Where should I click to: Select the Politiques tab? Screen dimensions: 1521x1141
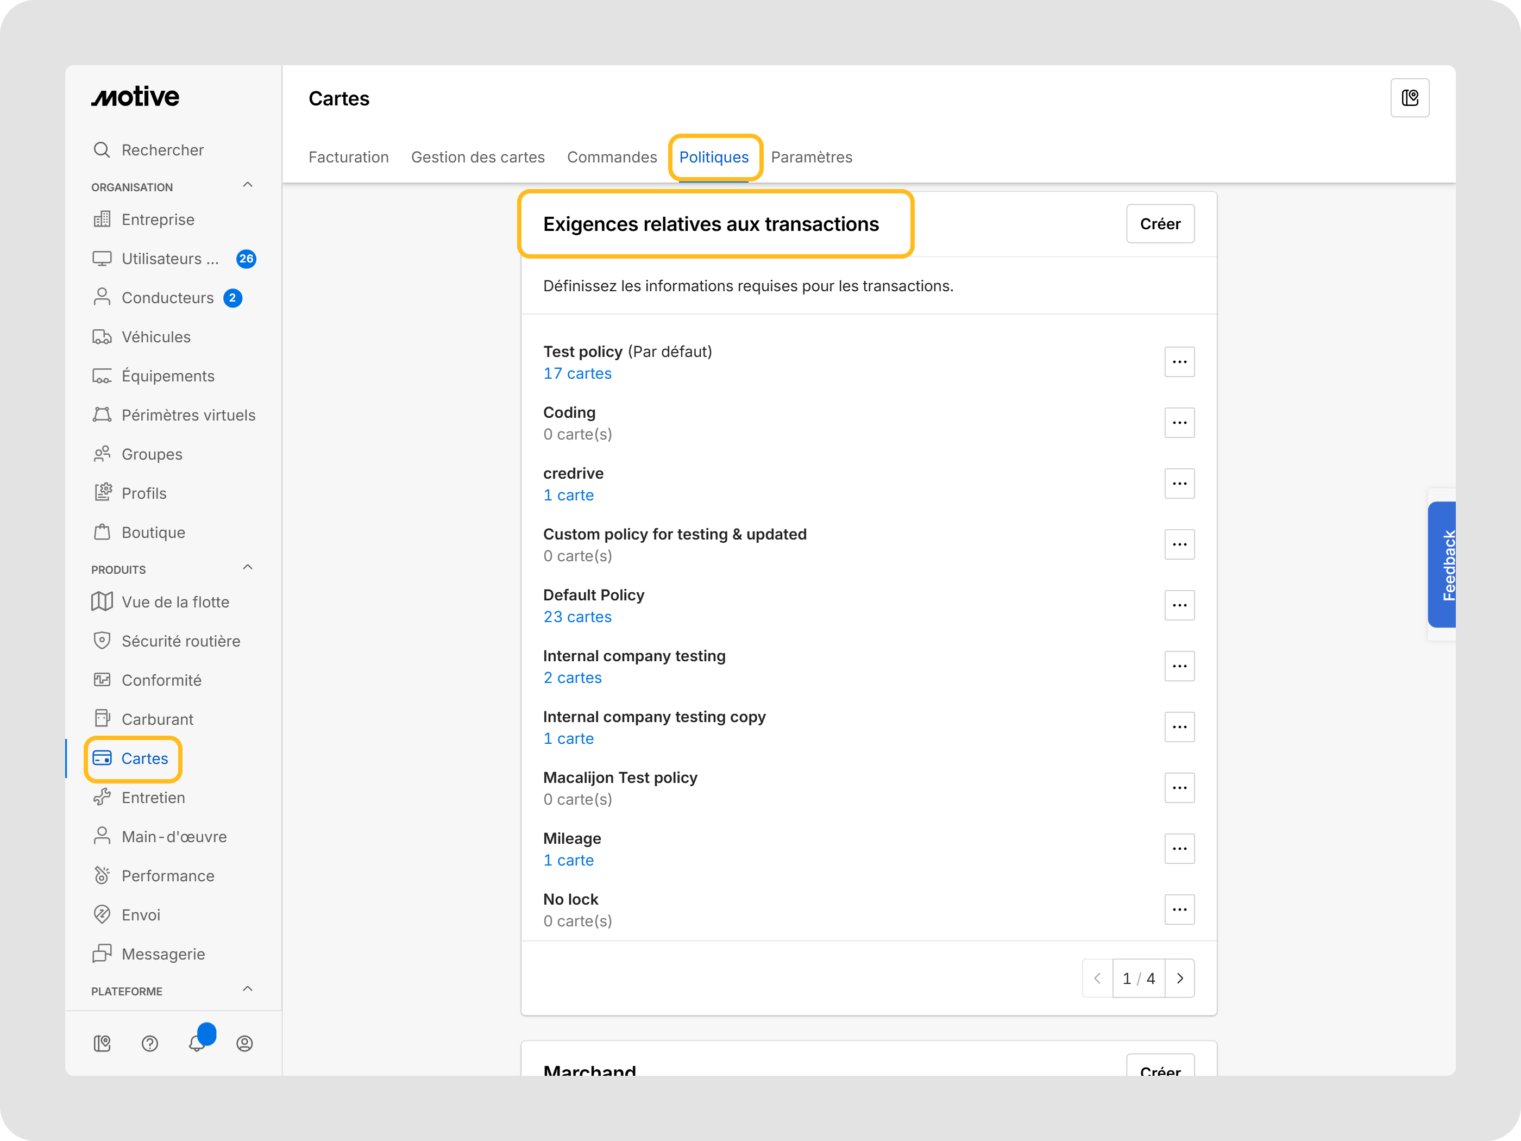pos(714,158)
